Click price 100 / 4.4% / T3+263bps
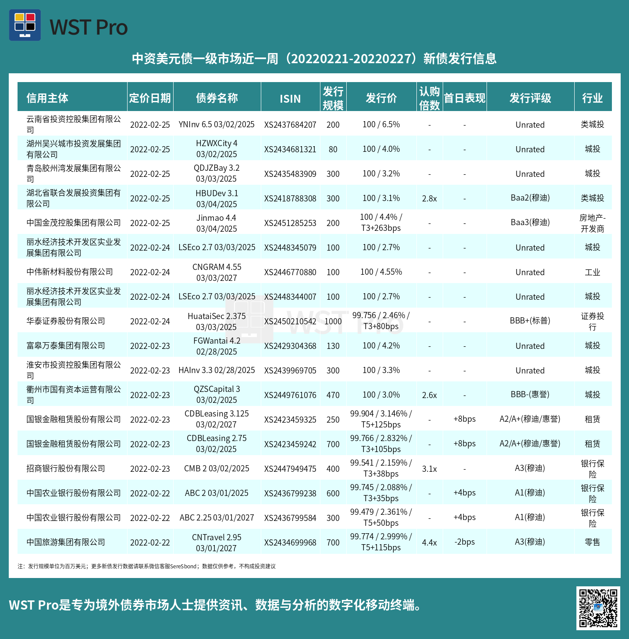Screen dimensions: 629x639 pos(381,223)
